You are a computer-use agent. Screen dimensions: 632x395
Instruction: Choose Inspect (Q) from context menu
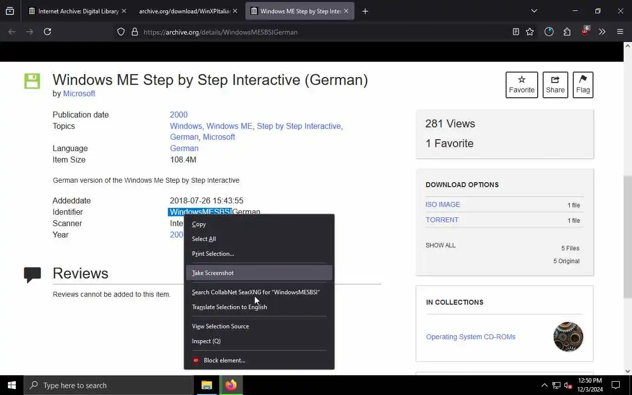[x=259, y=341]
